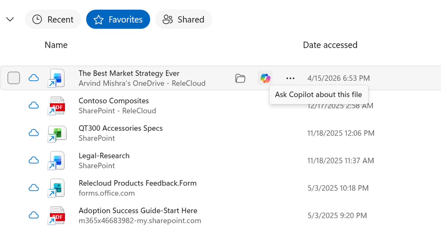
Task: Click the Relecloud Products Feedback form icon
Action: pos(57,188)
